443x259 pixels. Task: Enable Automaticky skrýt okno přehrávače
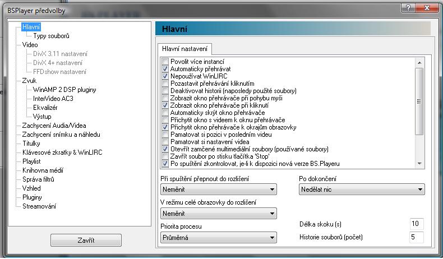coord(165,113)
